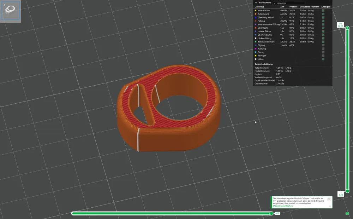
Task: Click the horizontal move slider handle at 610
Action: pyautogui.click(x=271, y=213)
